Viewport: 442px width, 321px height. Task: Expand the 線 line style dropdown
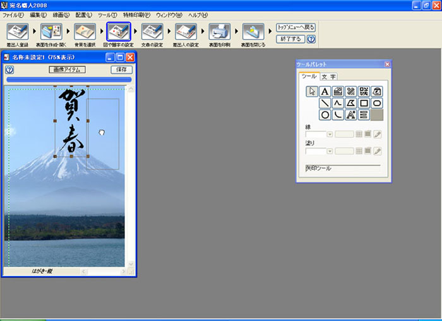330,135
